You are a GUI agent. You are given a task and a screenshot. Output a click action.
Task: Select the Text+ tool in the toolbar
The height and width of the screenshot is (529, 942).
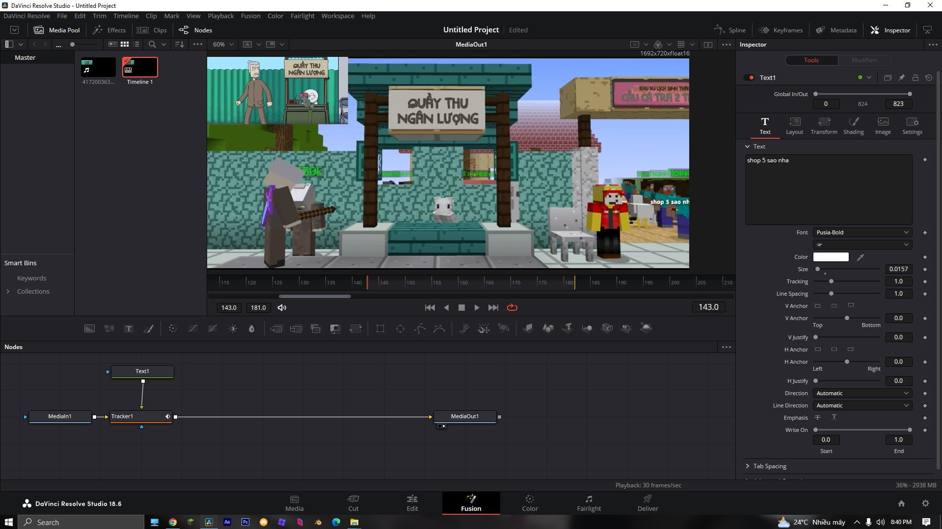[x=129, y=328]
